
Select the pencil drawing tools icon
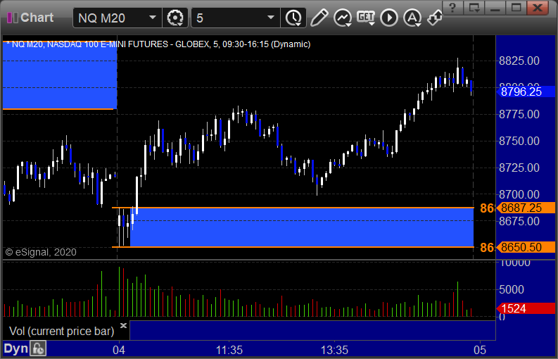tap(319, 18)
